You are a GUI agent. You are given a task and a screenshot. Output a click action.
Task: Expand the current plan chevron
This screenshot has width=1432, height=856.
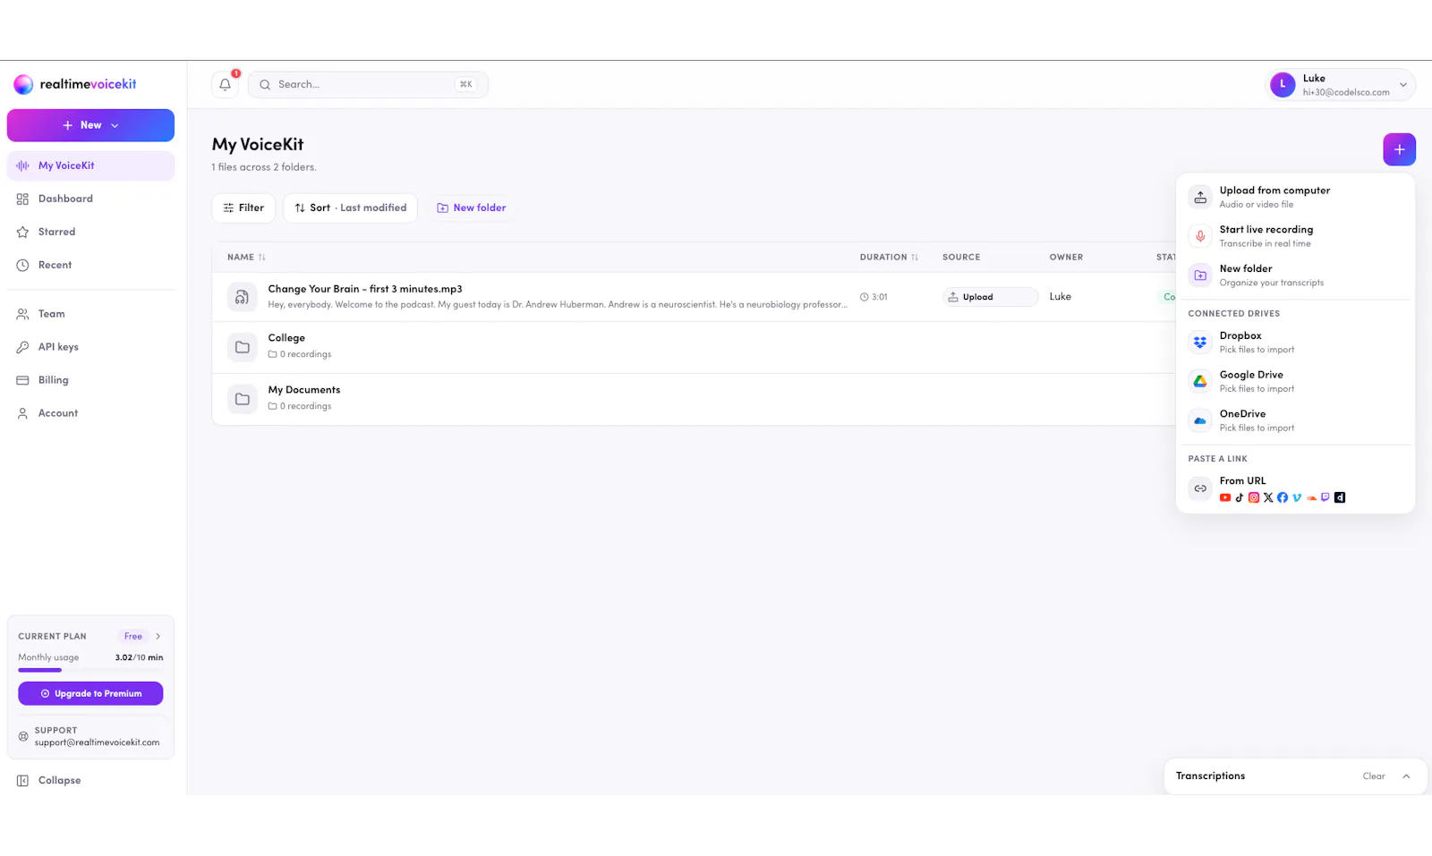(x=158, y=637)
